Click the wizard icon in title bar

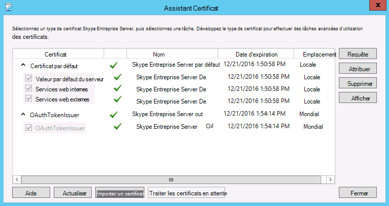[9, 8]
